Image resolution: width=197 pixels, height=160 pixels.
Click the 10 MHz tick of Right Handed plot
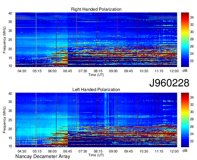click(10, 66)
